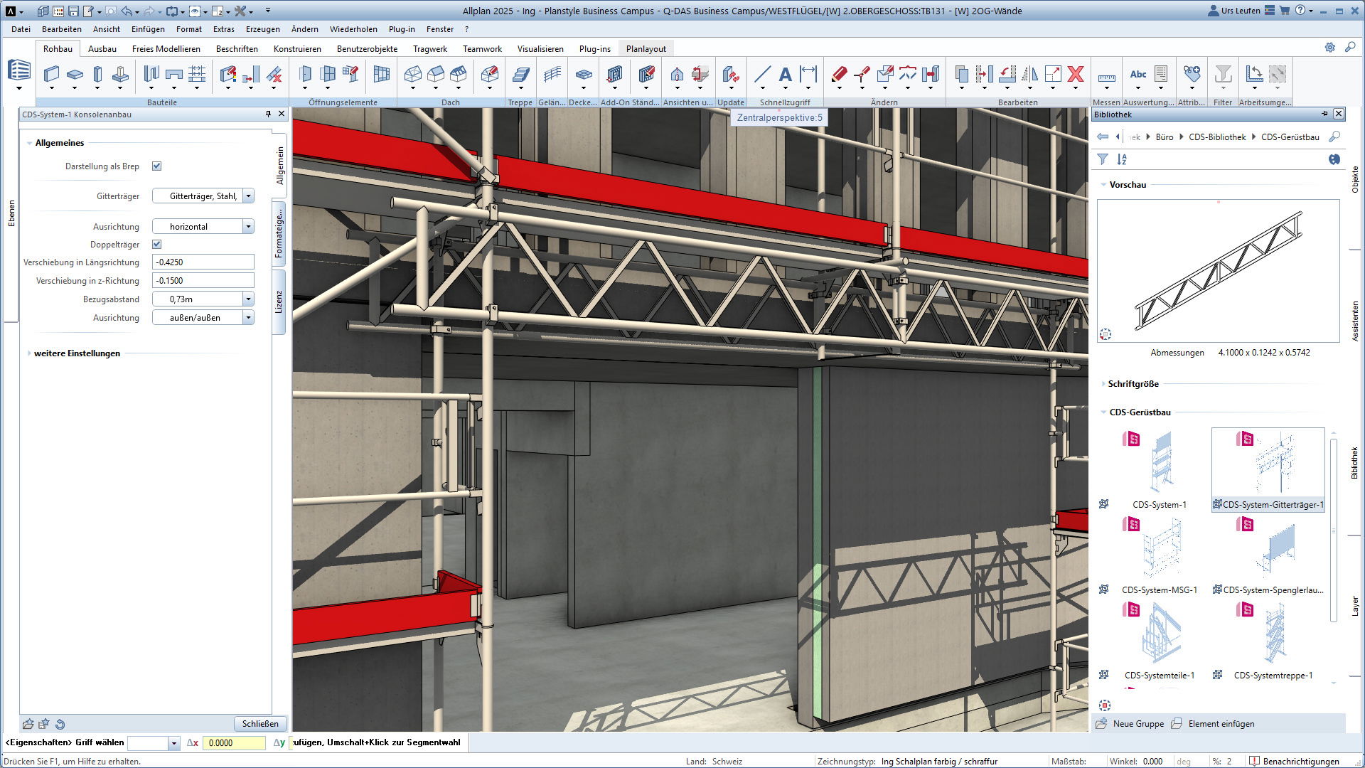Select the text tool 'A' in Schnellzugriff

[785, 74]
